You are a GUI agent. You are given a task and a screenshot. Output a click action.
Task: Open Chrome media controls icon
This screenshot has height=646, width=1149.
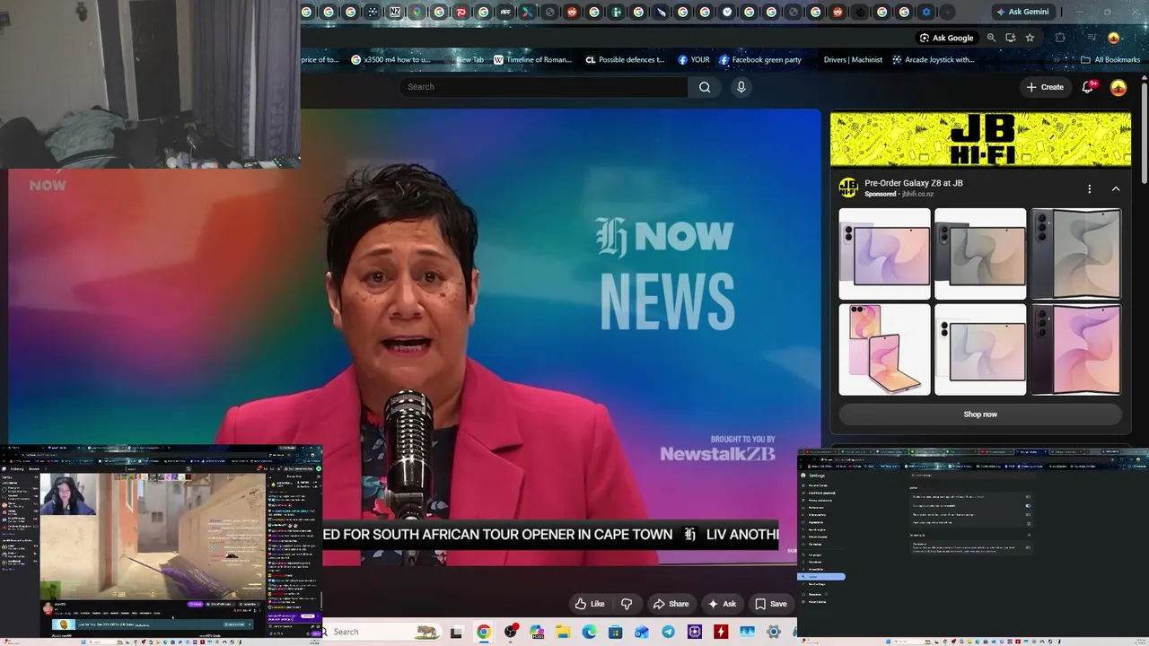(x=1092, y=38)
